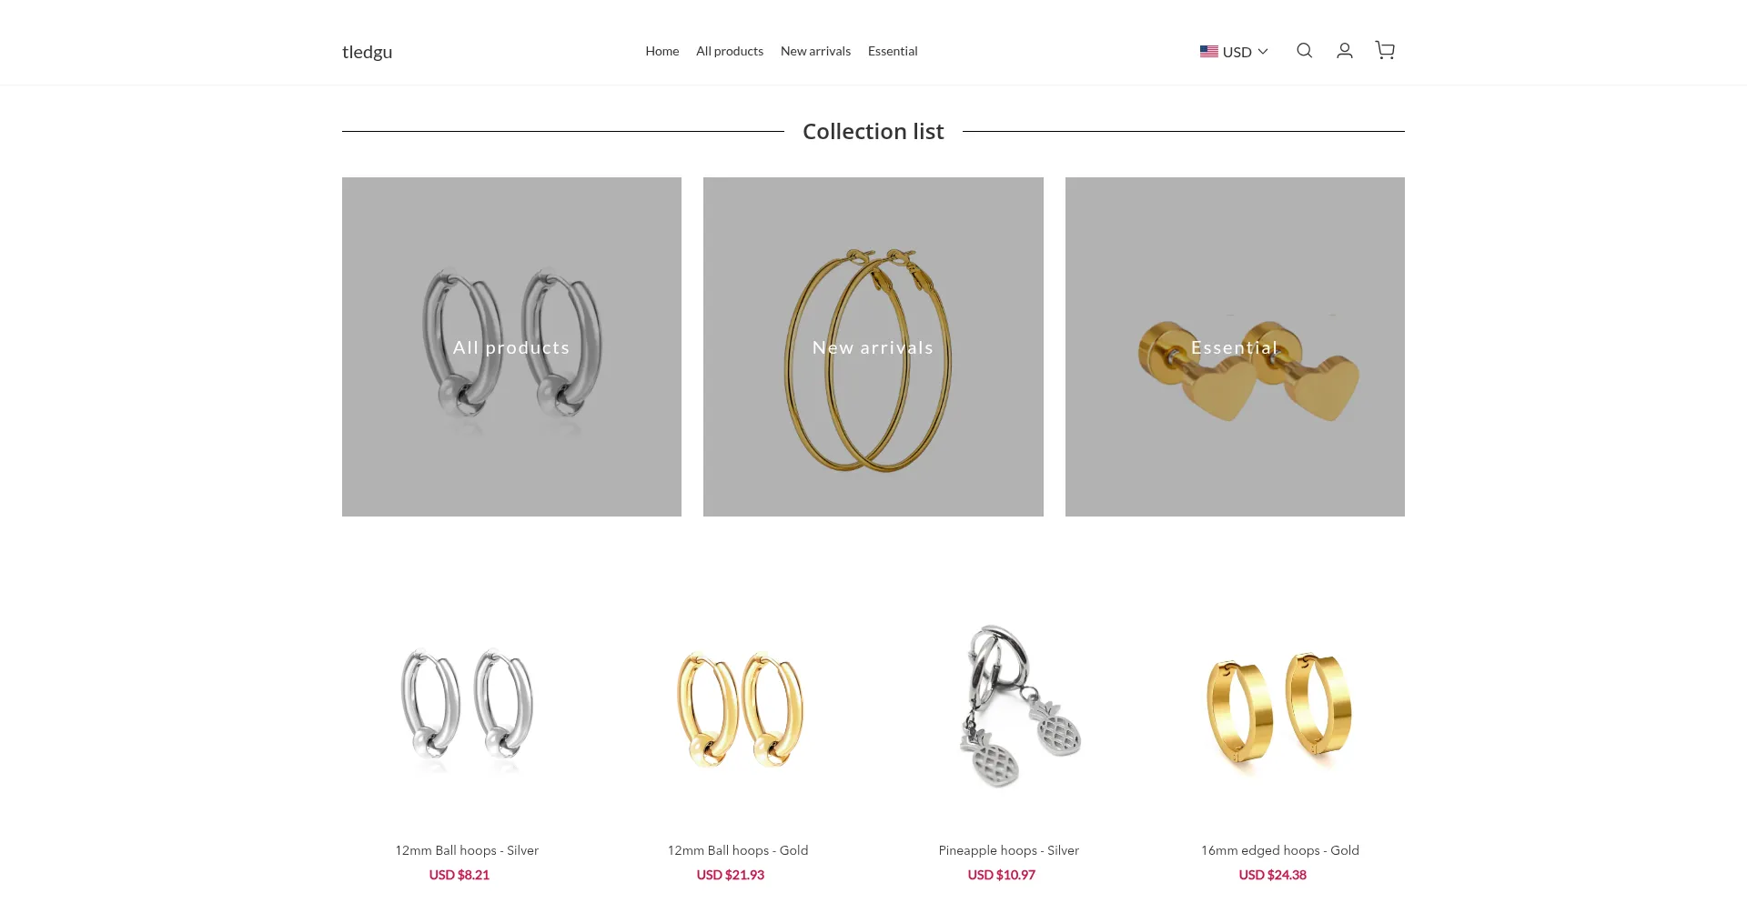Open the Pineapple hoops - Silver title
Screen dimensions: 1747x903
pyautogui.click(x=1009, y=850)
